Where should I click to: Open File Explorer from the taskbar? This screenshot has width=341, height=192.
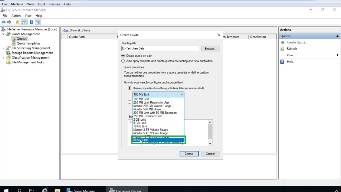57,190
